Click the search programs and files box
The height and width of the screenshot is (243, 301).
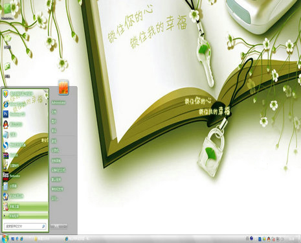tap(25, 226)
